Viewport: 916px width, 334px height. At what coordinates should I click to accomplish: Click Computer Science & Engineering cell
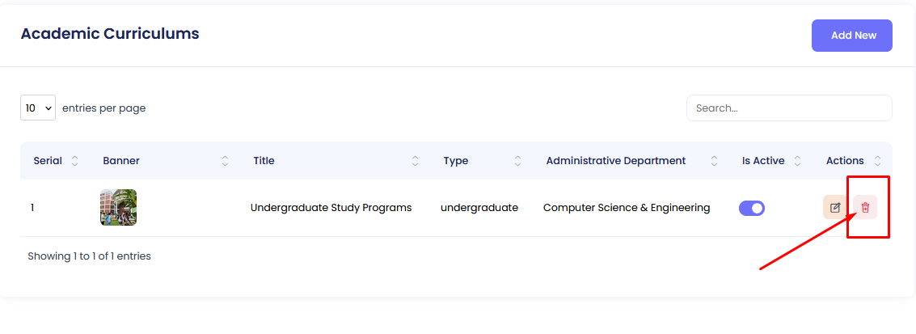pos(626,208)
